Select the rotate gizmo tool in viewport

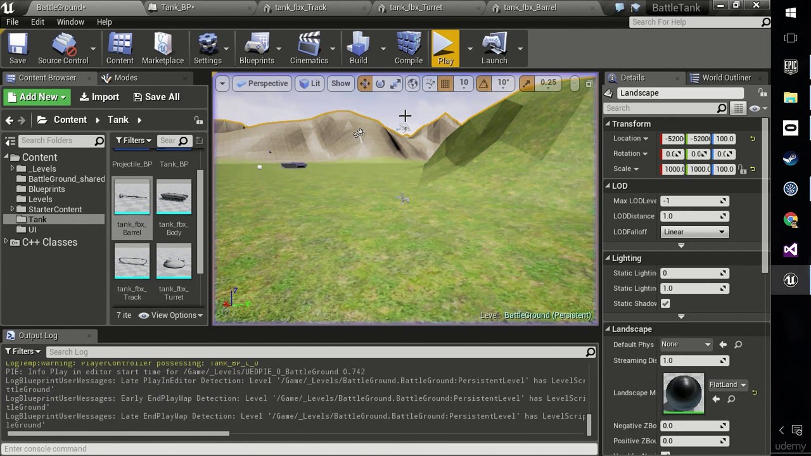(x=380, y=84)
